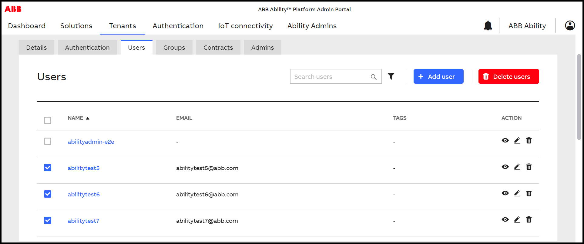The width and height of the screenshot is (584, 244).
Task: Open the users filter funnel
Action: pyautogui.click(x=391, y=76)
